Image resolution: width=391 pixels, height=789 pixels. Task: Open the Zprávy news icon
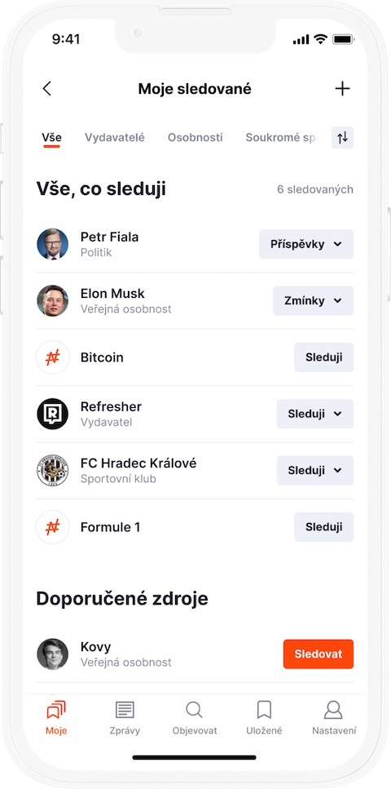[x=125, y=710]
